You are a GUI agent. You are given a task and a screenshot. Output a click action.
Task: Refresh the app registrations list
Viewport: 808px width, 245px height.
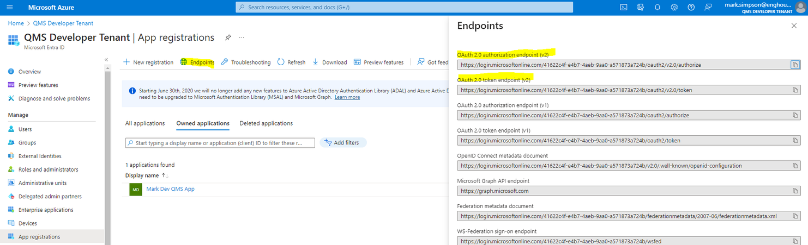pyautogui.click(x=292, y=62)
